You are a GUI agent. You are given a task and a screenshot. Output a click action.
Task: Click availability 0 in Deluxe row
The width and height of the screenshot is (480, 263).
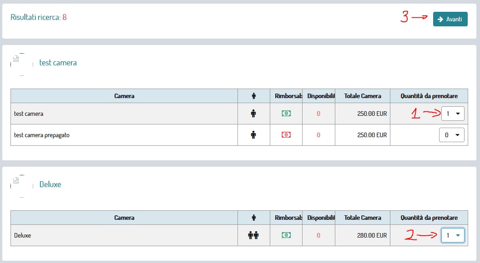(x=318, y=235)
